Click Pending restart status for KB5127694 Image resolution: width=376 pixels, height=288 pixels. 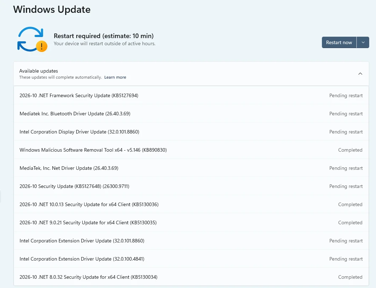346,95
